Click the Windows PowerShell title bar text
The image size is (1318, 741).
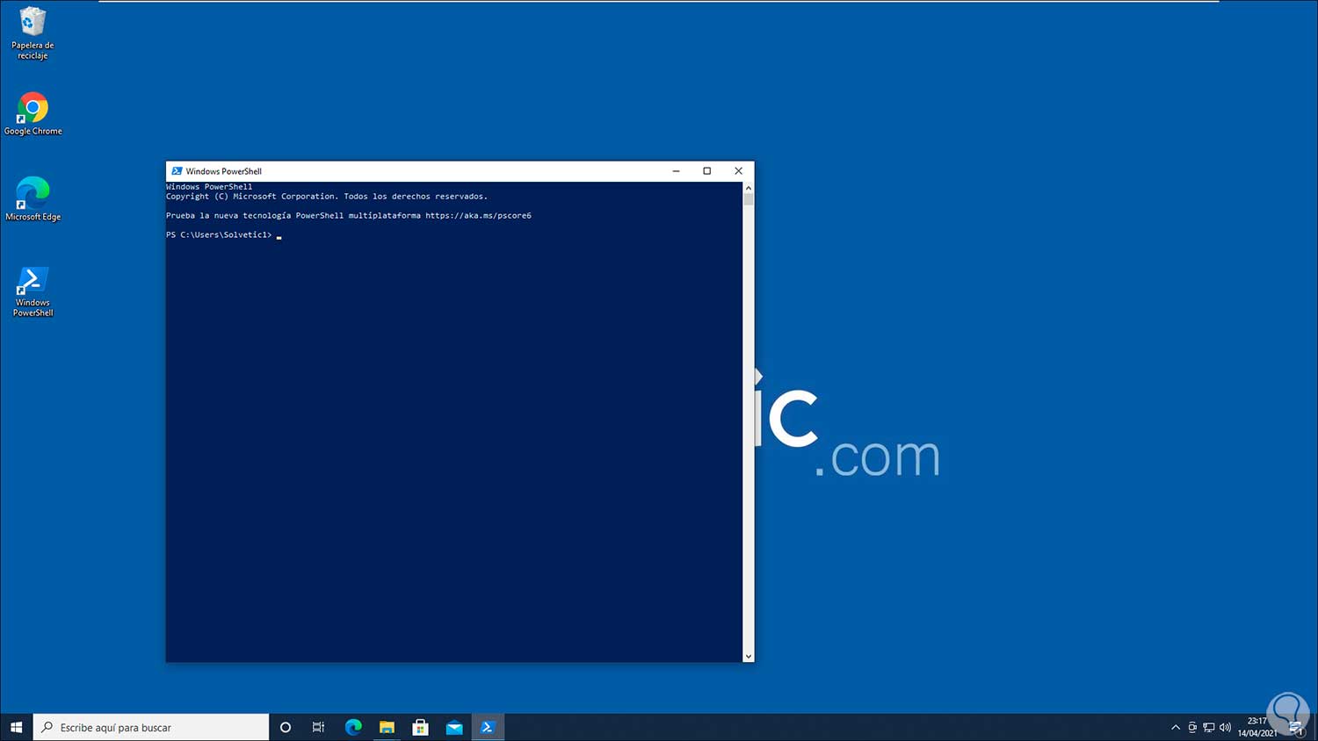pos(223,171)
